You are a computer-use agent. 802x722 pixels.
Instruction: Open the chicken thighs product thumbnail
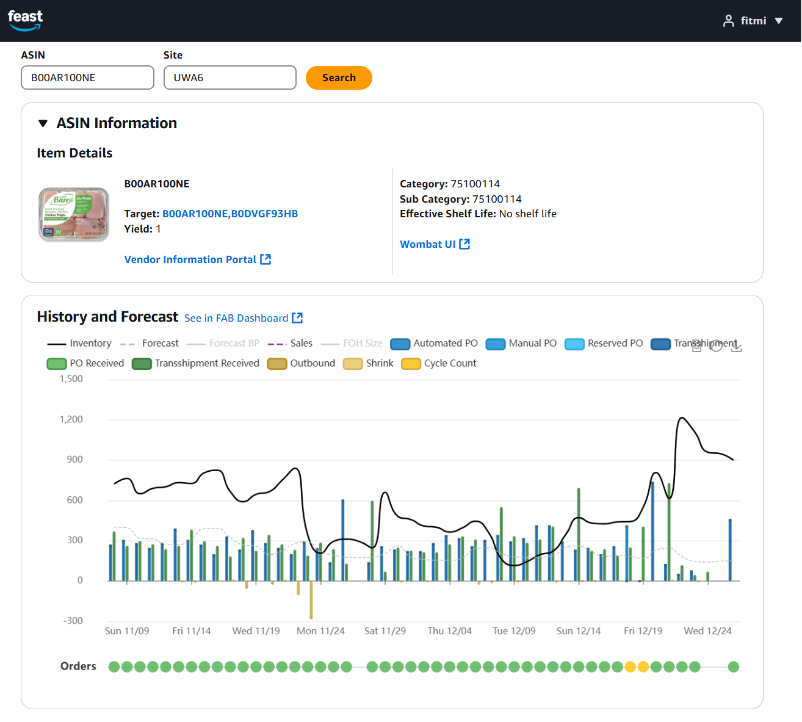tap(74, 214)
